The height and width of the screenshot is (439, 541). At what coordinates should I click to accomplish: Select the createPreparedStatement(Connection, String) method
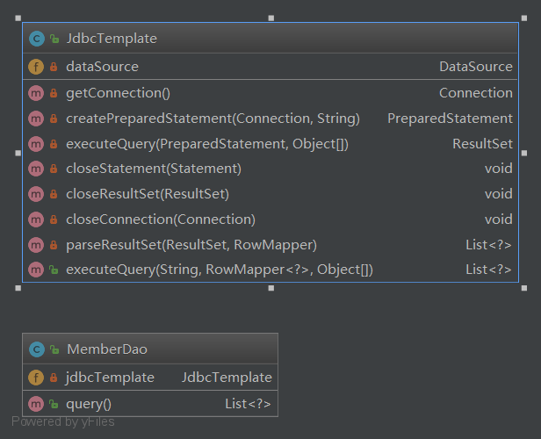pyautogui.click(x=213, y=119)
